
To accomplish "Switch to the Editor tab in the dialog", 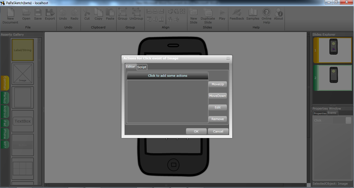I will click(131, 67).
